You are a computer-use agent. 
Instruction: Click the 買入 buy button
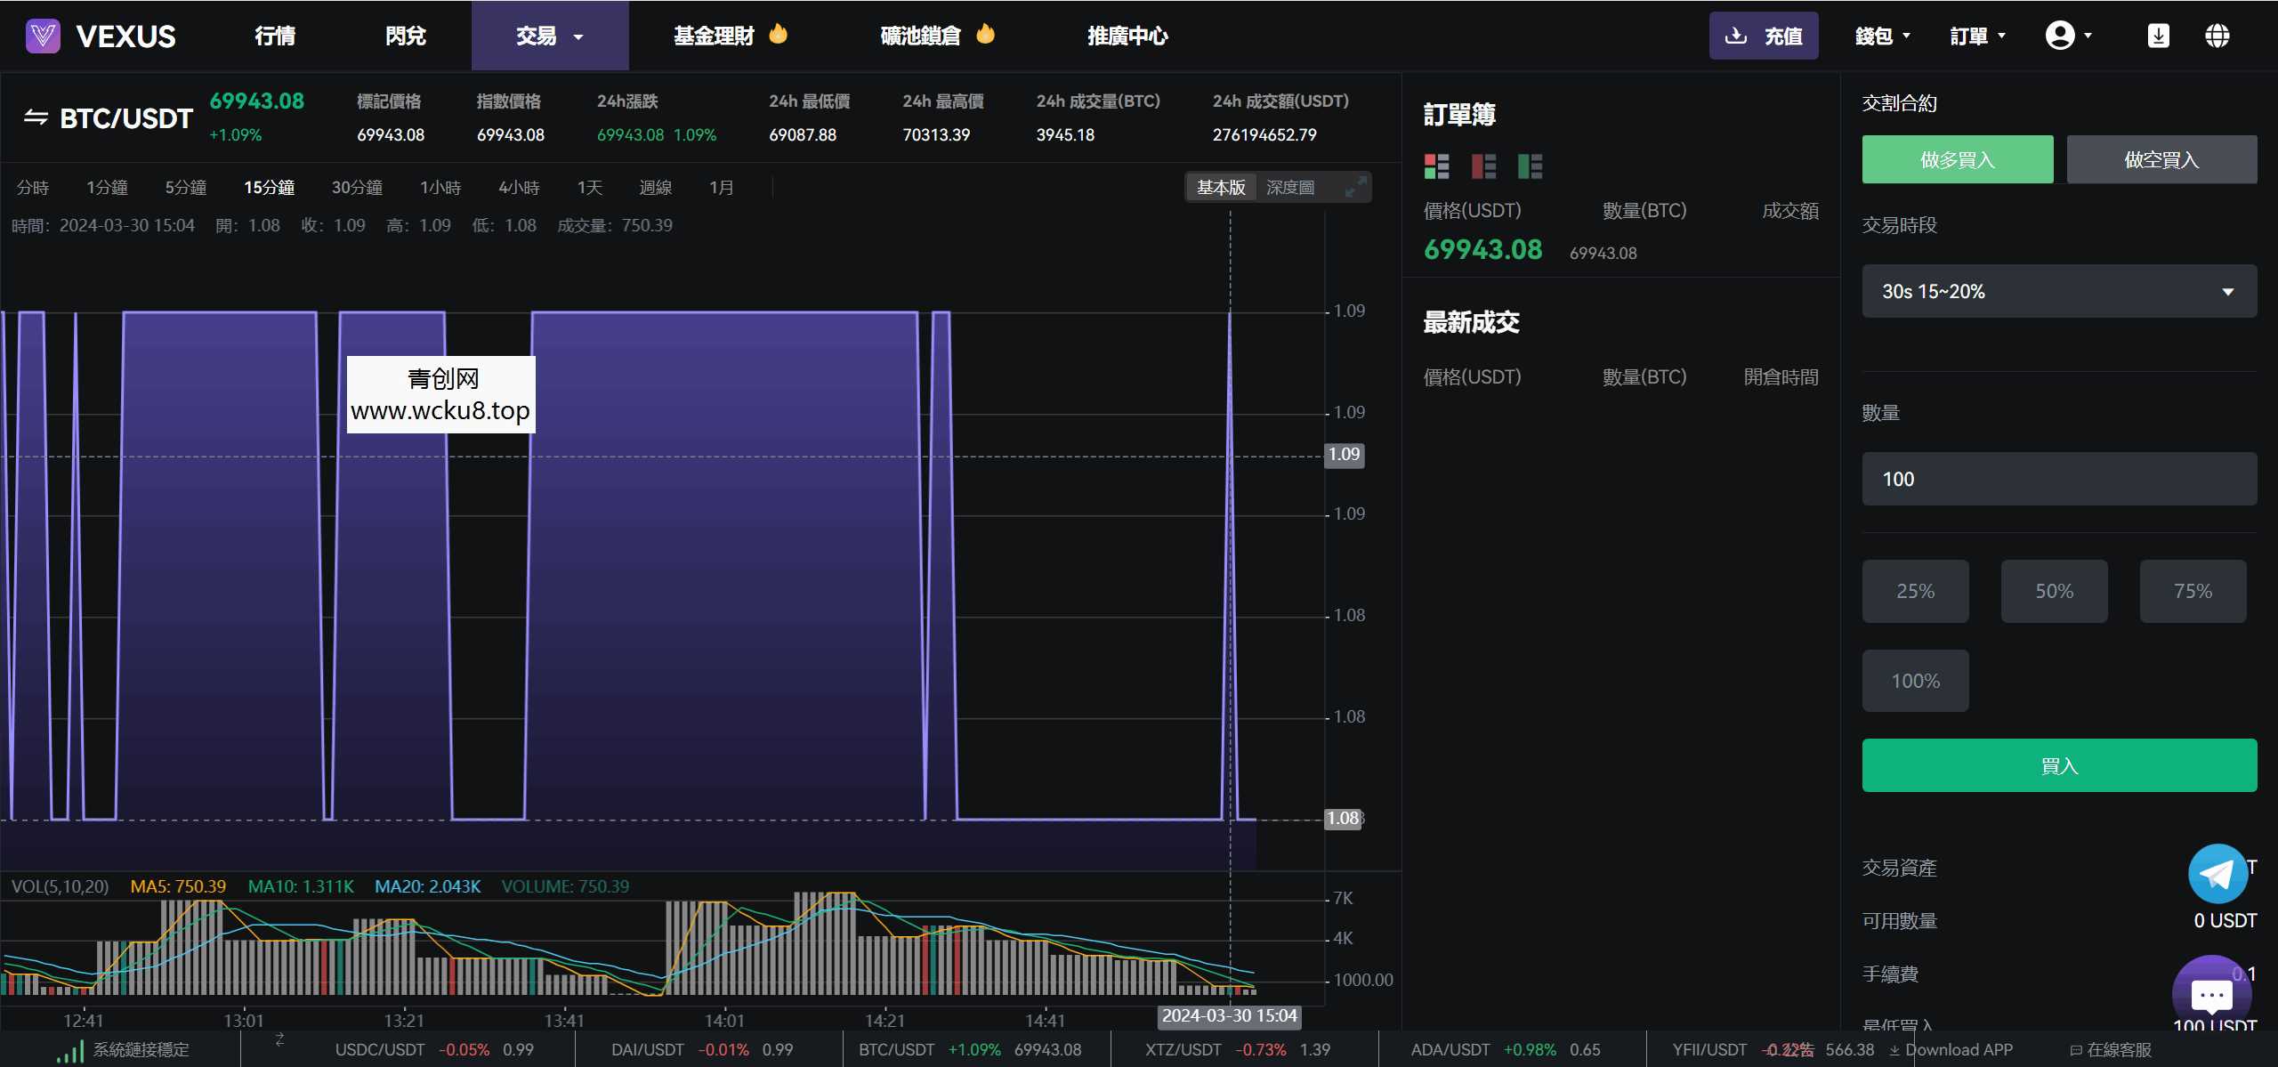pyautogui.click(x=2058, y=765)
